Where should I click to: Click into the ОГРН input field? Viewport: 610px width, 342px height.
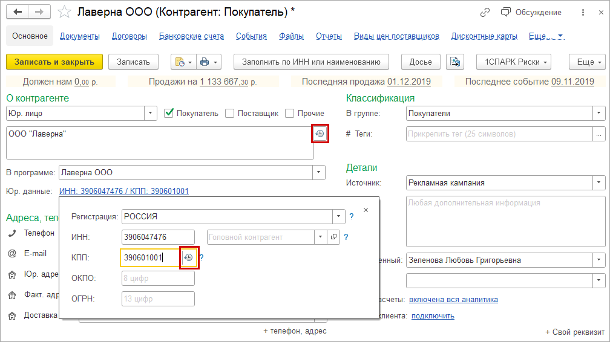click(158, 298)
